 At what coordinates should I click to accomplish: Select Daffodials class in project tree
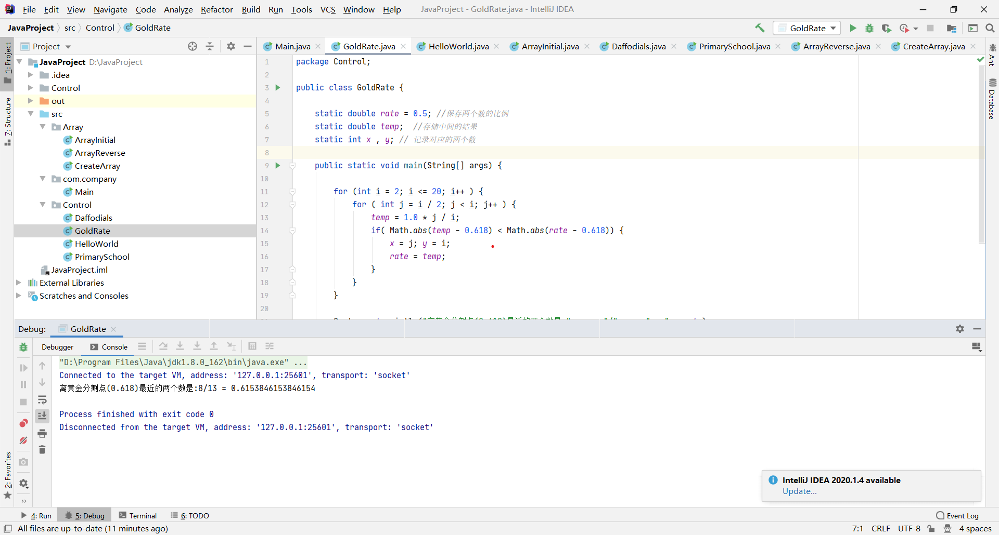[94, 218]
